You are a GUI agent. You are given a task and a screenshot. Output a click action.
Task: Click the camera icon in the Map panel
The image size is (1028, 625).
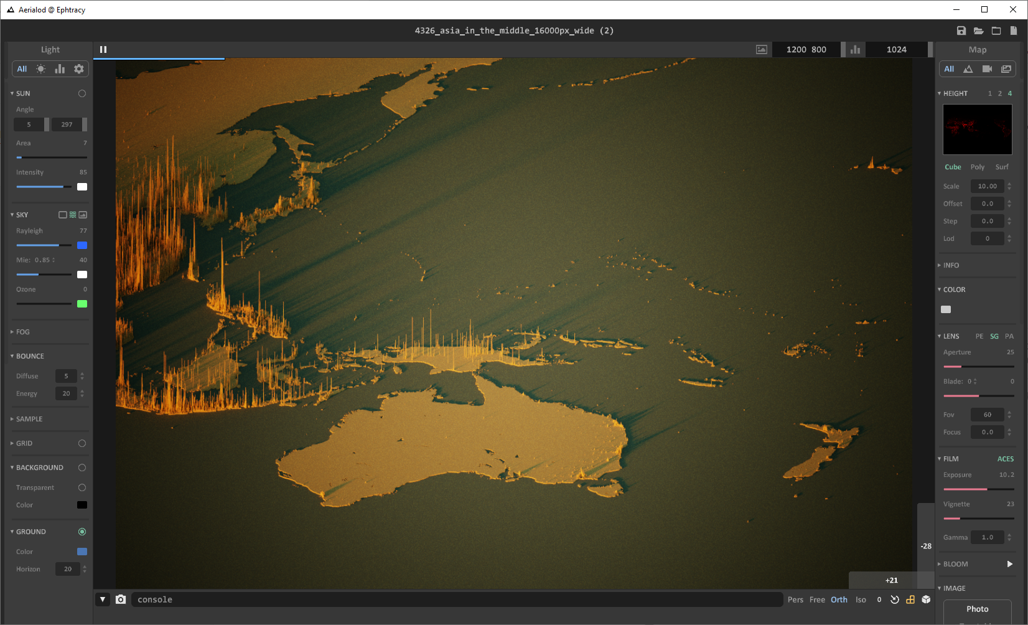pyautogui.click(x=986, y=68)
